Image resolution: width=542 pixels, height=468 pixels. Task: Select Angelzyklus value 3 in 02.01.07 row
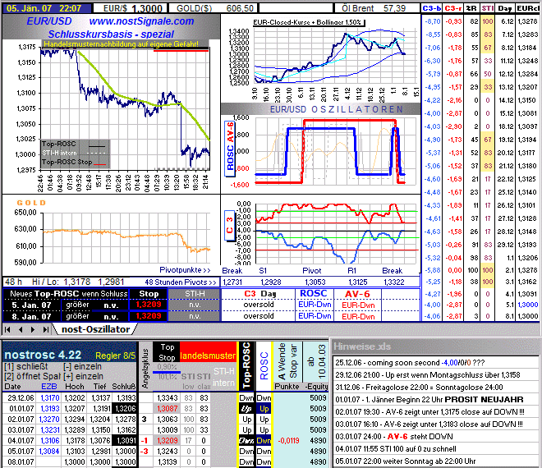(x=145, y=420)
